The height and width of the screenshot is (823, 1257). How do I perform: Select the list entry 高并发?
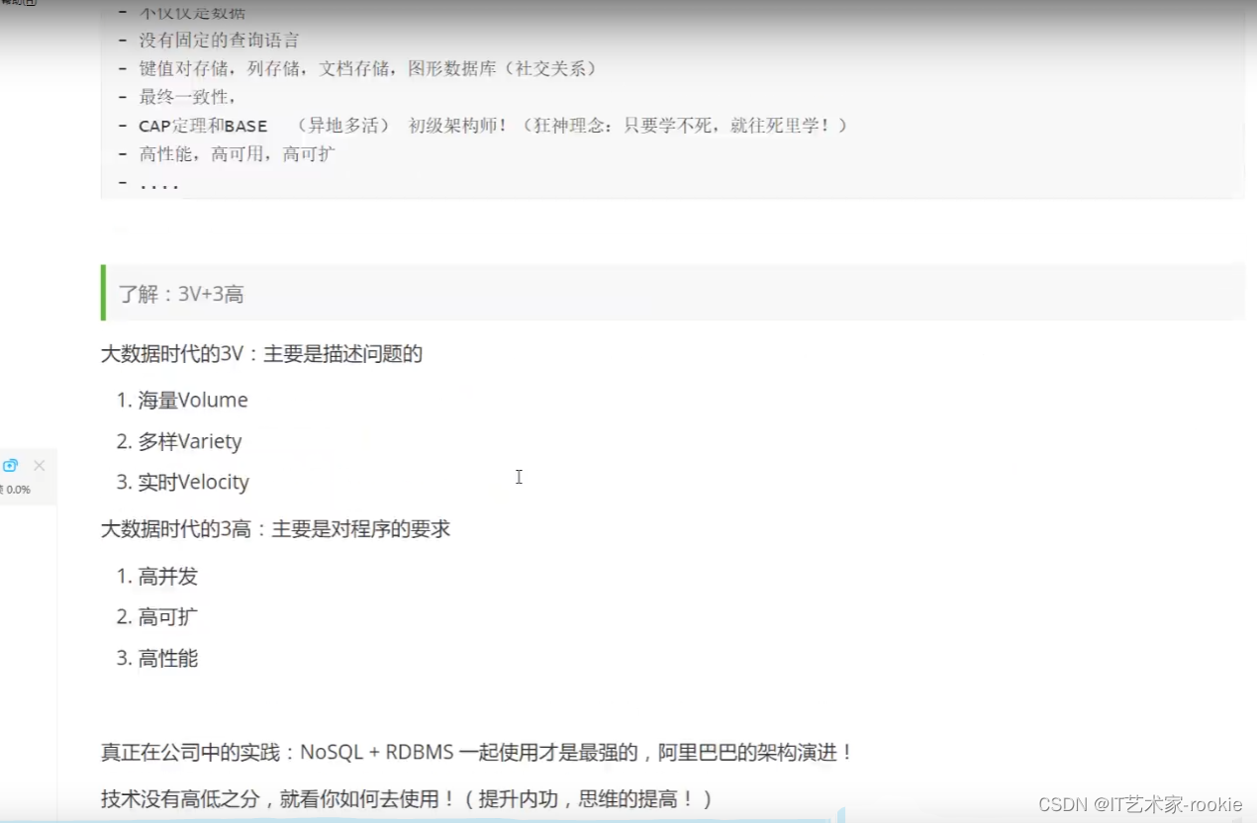165,577
